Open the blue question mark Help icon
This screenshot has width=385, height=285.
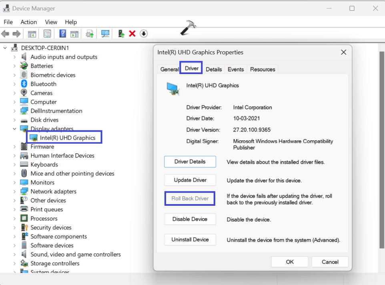pos(62,33)
